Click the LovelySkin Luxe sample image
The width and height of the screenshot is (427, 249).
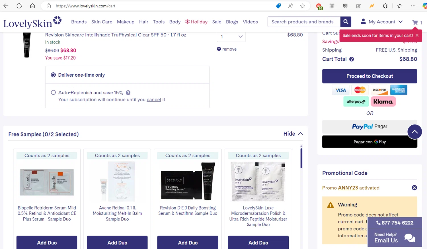coord(258,182)
